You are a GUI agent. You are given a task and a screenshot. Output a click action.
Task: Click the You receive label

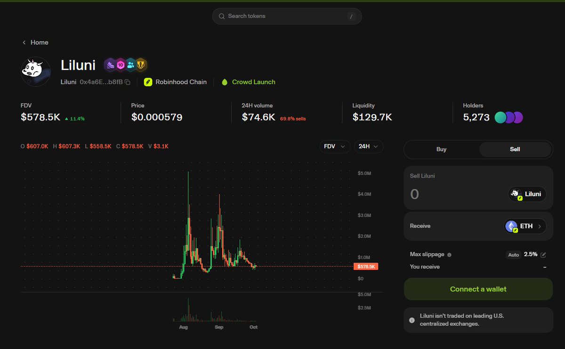pos(425,267)
